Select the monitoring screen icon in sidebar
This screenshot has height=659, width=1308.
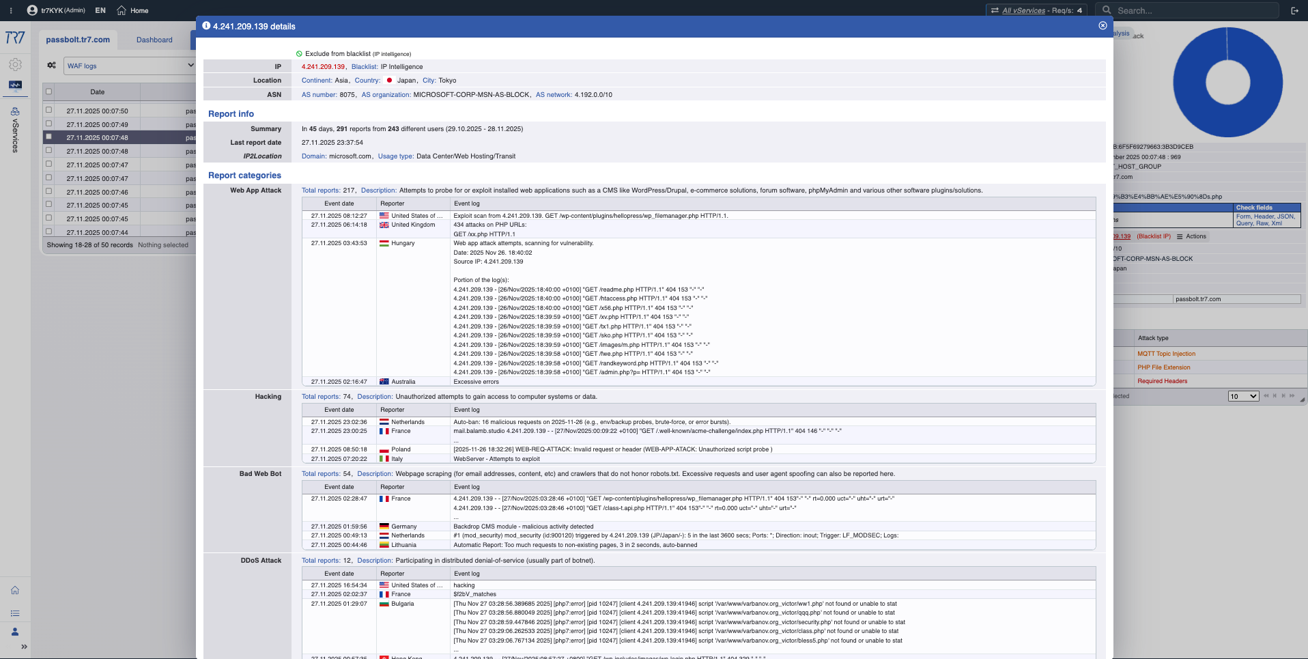coord(15,85)
